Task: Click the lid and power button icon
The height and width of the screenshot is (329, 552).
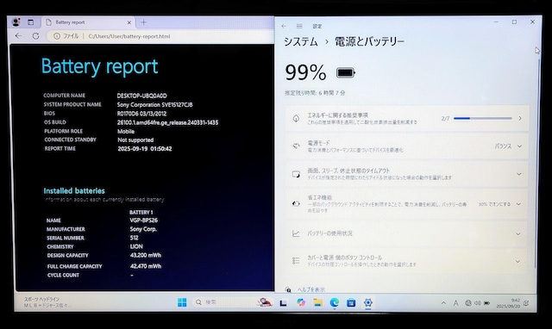Action: (x=296, y=260)
